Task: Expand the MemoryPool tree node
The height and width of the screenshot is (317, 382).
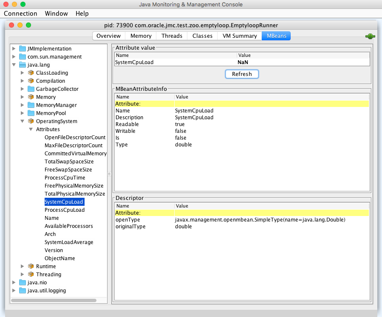Action: click(x=22, y=113)
